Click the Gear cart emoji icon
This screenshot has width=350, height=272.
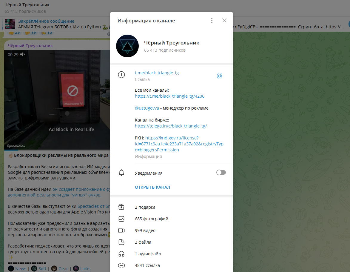point(54,268)
